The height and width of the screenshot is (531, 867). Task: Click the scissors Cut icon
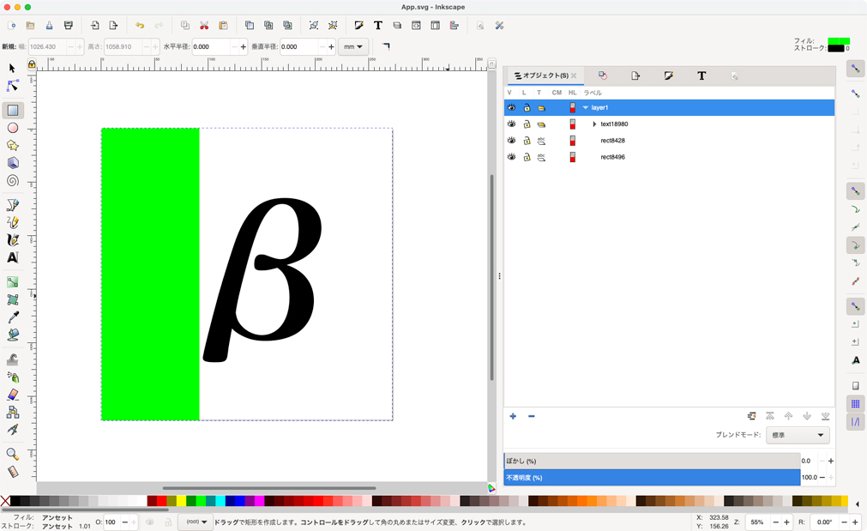[204, 26]
